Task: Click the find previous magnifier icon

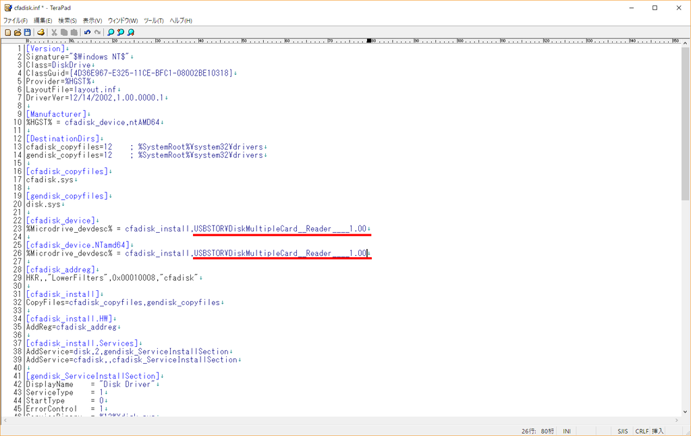Action: (x=120, y=32)
